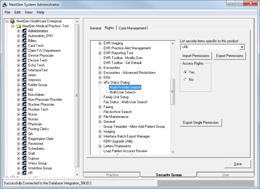Click the NextGen Healthcare Enterprise box icon
The image size is (260, 189).
[13, 21]
